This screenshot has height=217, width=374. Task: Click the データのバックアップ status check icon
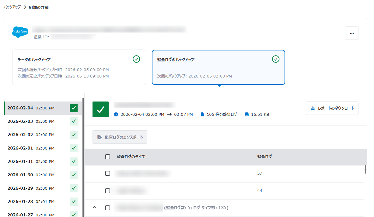click(x=136, y=59)
